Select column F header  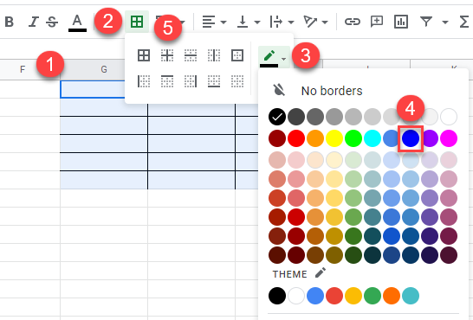[23, 69]
